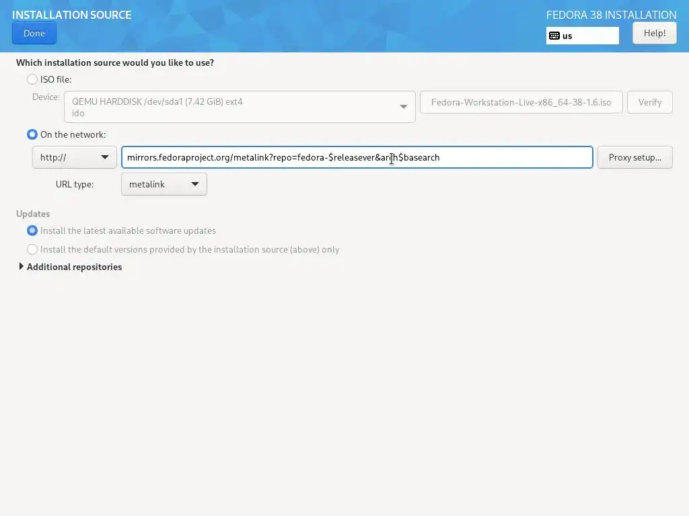
Task: Expand Additional repositories section
Action: 70,267
